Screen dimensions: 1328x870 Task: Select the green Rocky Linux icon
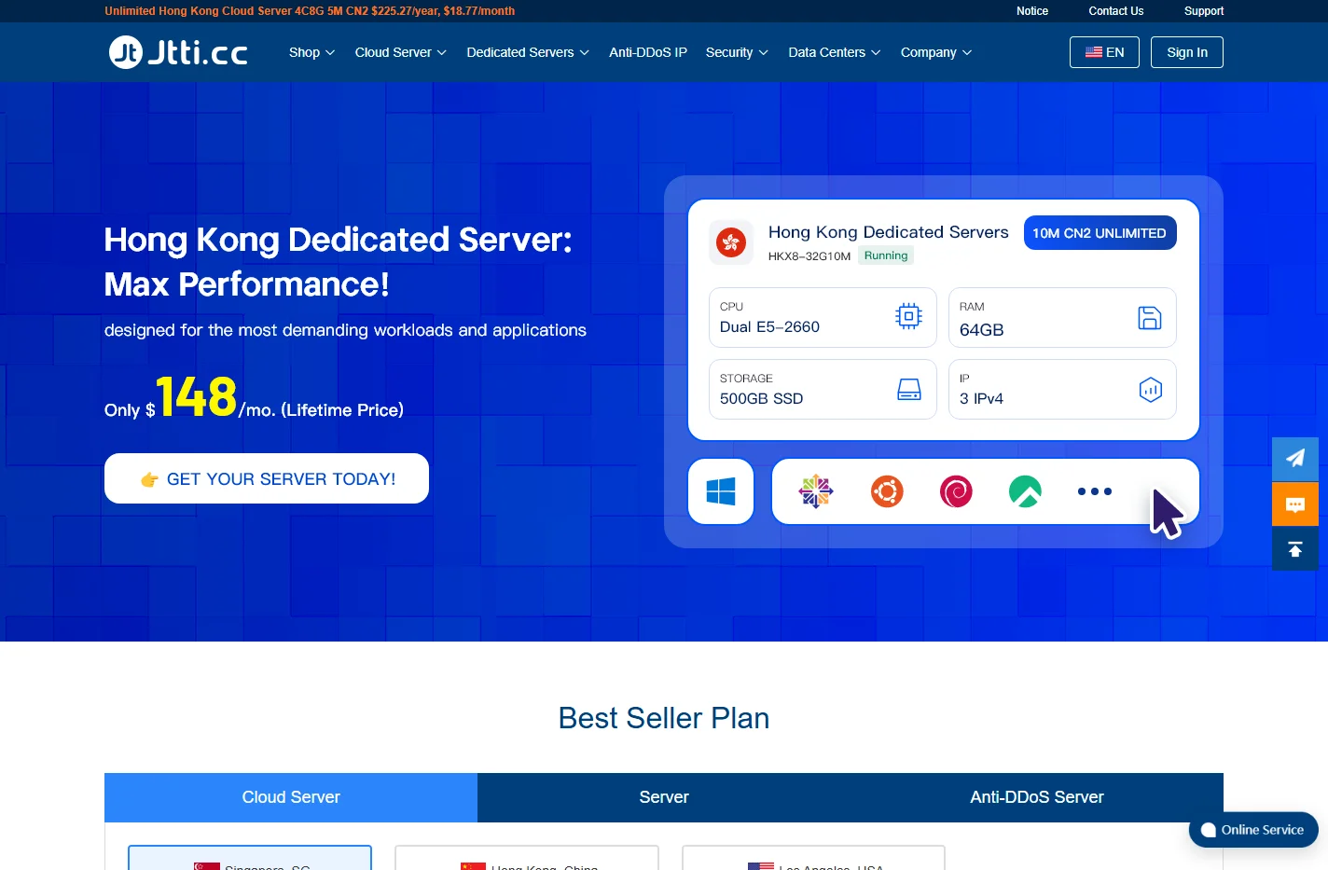(x=1025, y=491)
